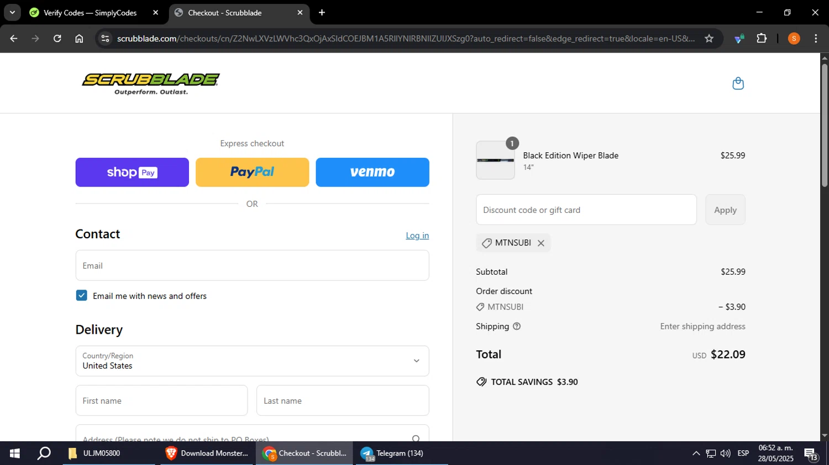Image resolution: width=829 pixels, height=465 pixels.
Task: Open a new browser tab
Action: coord(322,13)
